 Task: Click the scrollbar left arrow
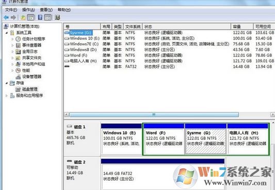coord(67,115)
